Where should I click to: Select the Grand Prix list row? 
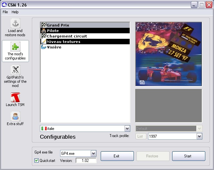(x=85, y=25)
